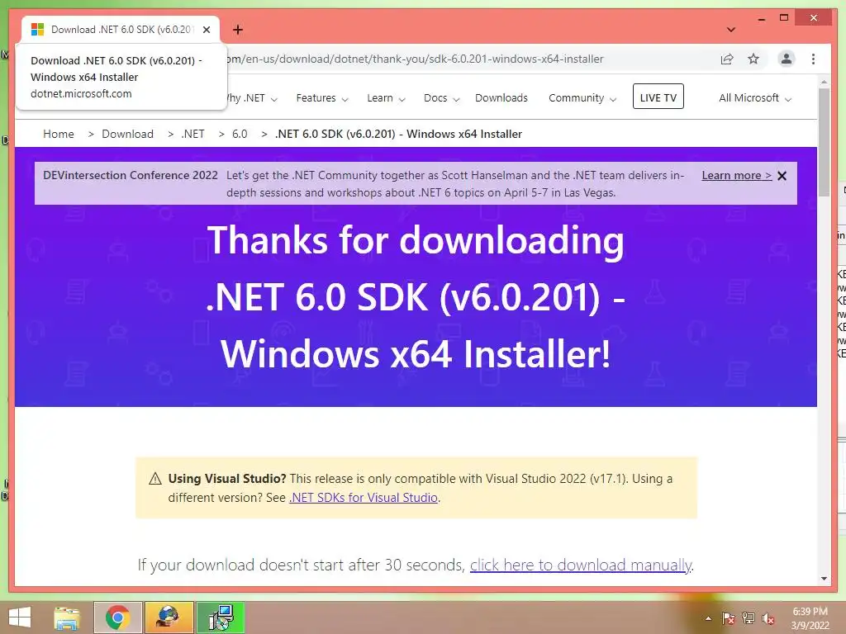
Task: Expand the All Microsoft menu
Action: (x=755, y=98)
